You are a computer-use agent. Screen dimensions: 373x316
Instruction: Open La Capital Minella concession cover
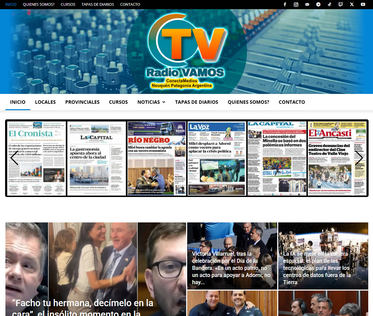[x=277, y=158]
